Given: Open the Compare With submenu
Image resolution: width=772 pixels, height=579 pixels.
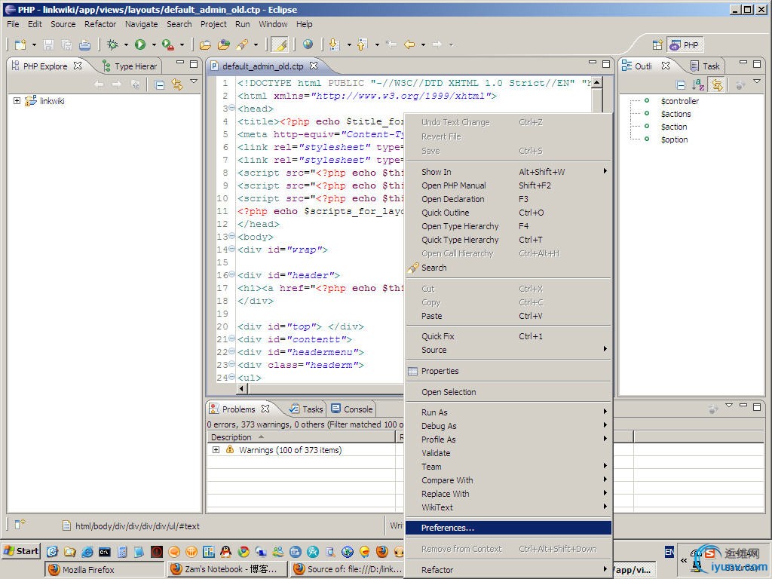Looking at the screenshot, I should (x=508, y=480).
